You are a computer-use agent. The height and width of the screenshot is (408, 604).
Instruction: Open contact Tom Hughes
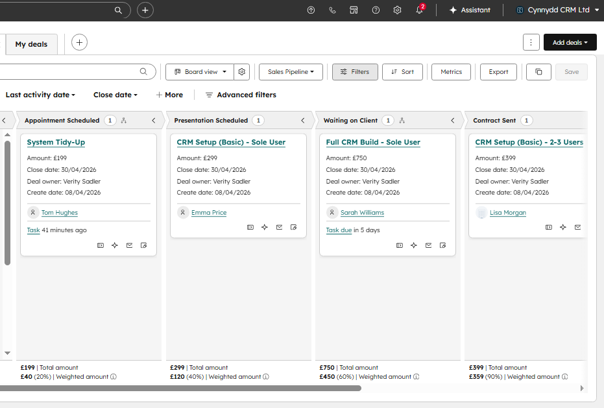(x=60, y=213)
